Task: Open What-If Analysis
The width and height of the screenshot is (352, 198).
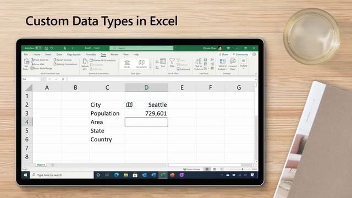Action: click(x=222, y=64)
